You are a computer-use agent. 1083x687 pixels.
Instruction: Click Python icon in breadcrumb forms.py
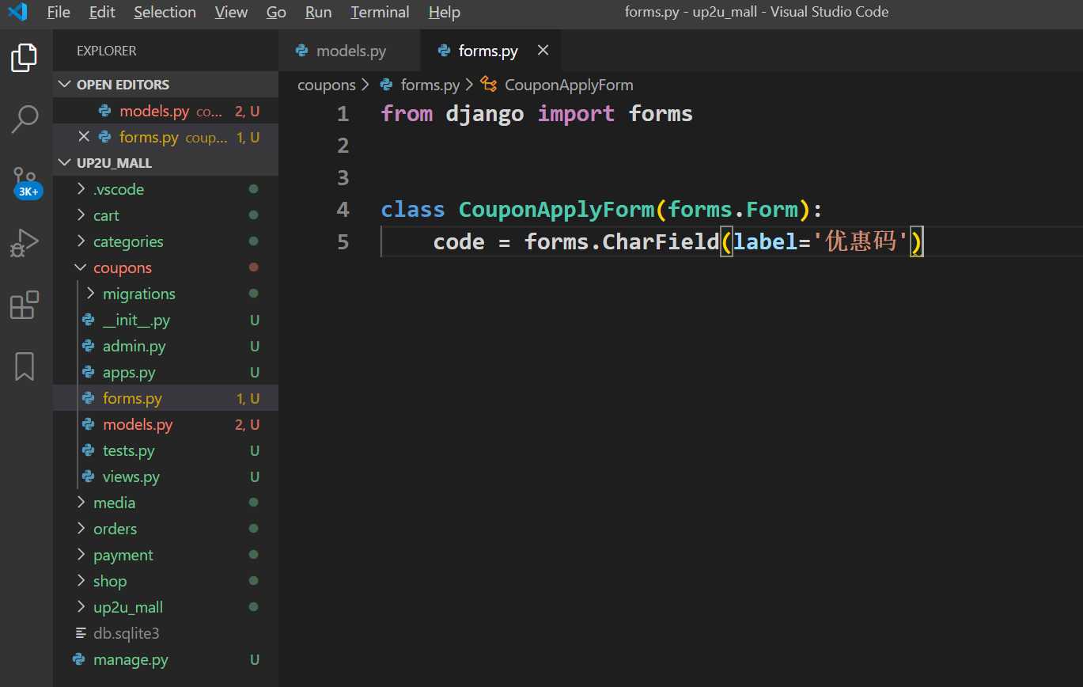click(x=386, y=85)
